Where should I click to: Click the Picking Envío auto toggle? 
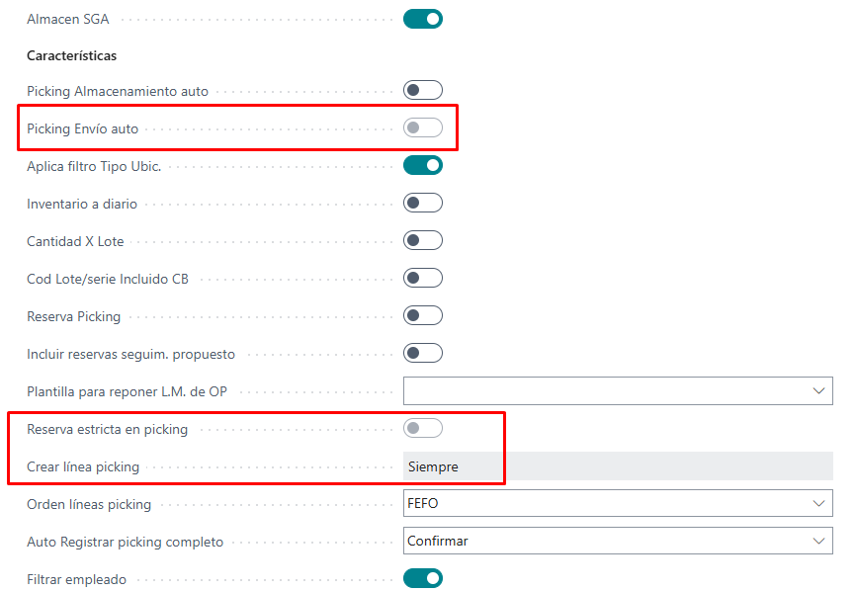[x=422, y=128]
